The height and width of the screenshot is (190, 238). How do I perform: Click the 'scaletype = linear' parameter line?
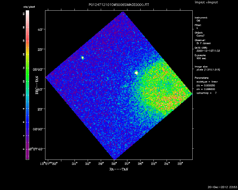207,82
